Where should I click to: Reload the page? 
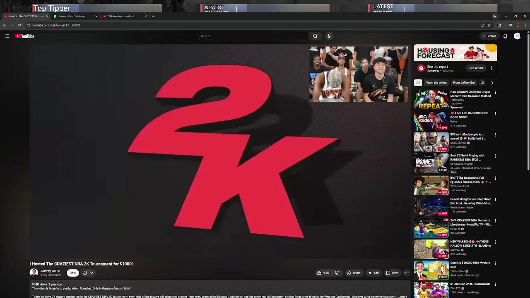(x=19, y=25)
